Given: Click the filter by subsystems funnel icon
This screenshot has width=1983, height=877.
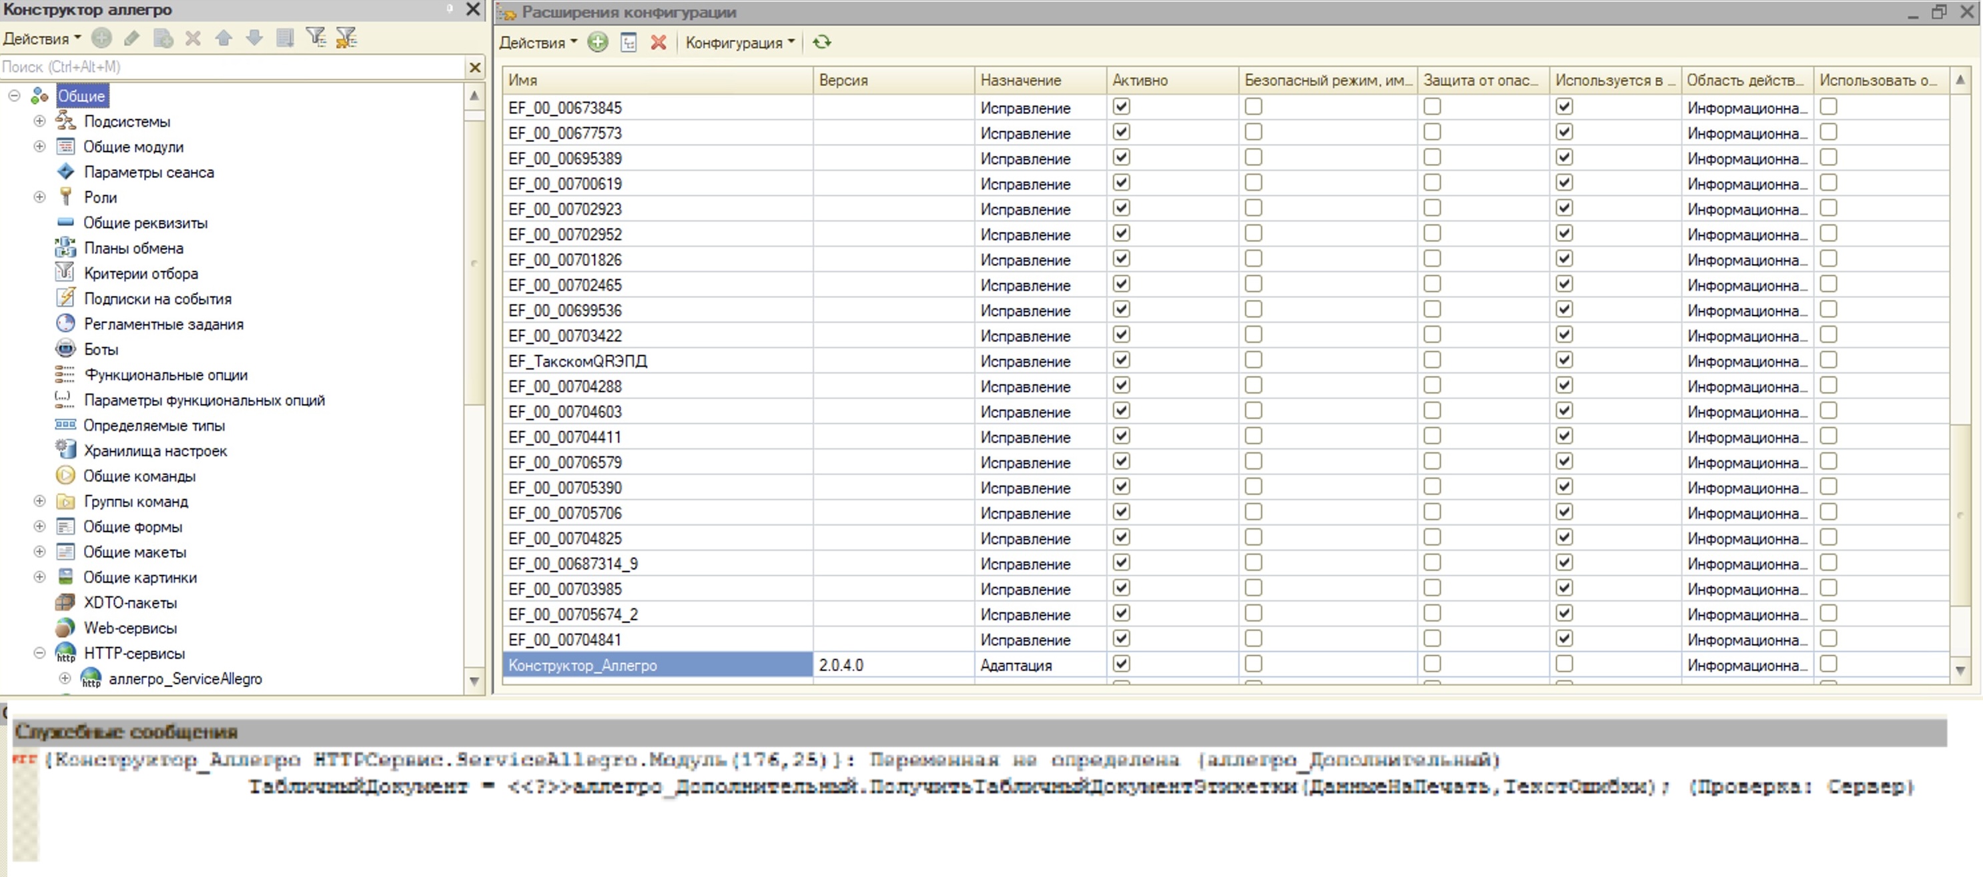Looking at the screenshot, I should pyautogui.click(x=316, y=37).
